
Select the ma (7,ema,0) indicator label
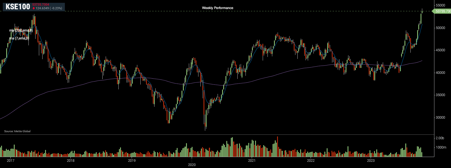pyautogui.click(x=19, y=38)
